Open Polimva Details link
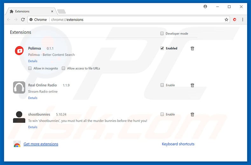Screen dimensions: 251x165 pyautogui.click(x=33, y=61)
